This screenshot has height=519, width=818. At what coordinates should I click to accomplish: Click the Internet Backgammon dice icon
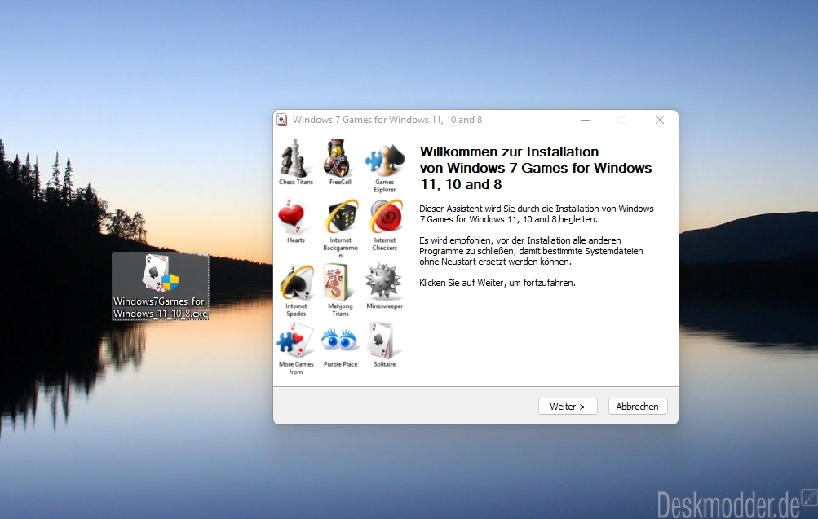[x=340, y=217]
